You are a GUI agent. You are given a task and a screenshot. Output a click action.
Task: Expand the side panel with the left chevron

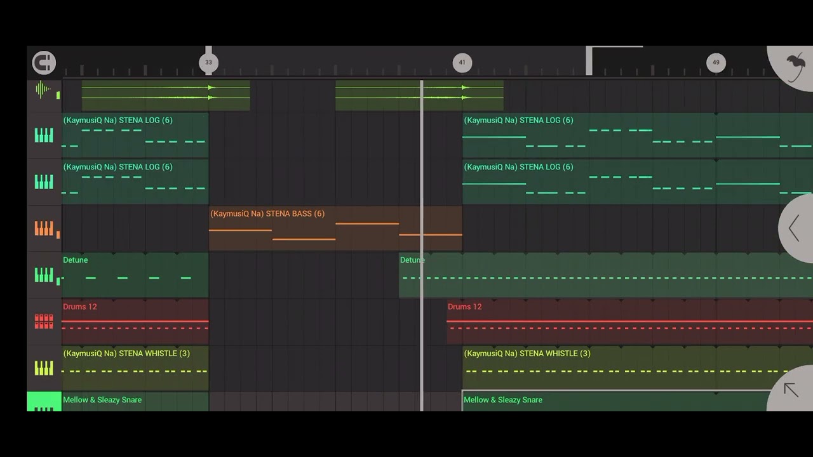pos(795,228)
